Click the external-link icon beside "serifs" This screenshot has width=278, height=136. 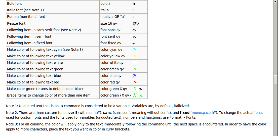pos(99,113)
